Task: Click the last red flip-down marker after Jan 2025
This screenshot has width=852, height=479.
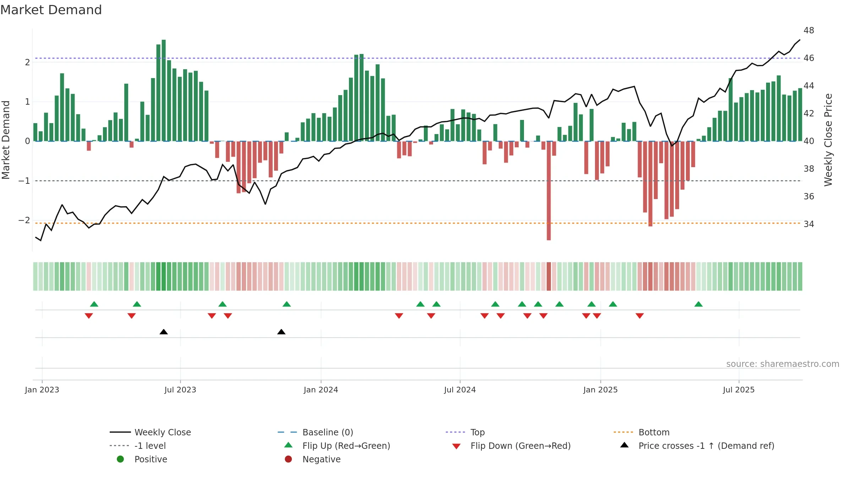Action: click(x=640, y=316)
